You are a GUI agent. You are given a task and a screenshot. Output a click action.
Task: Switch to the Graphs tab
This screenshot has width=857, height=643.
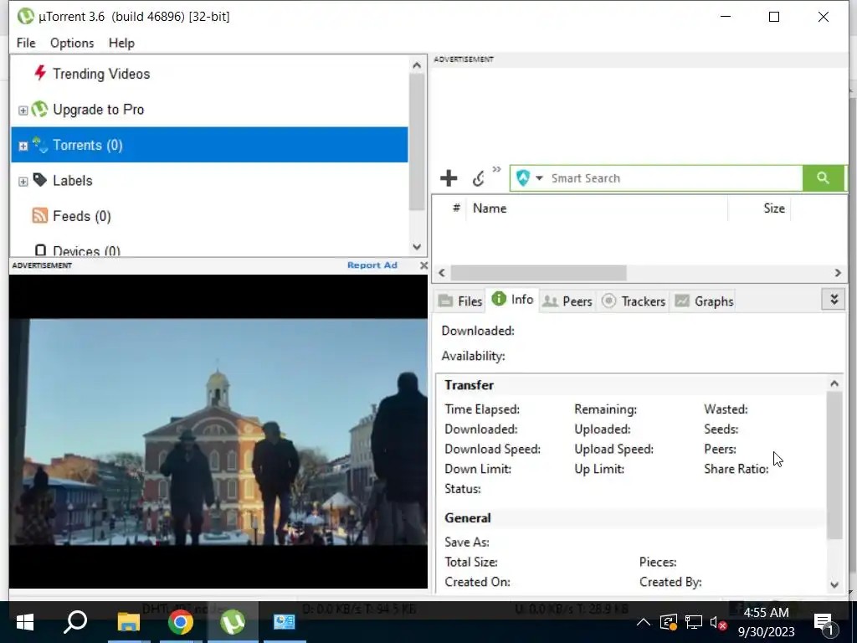[704, 301]
